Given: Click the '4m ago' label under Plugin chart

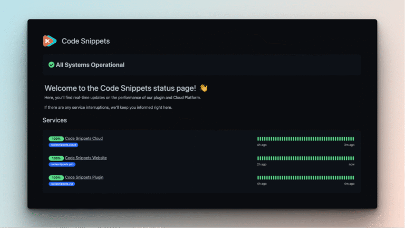Looking at the screenshot, I should [x=349, y=184].
